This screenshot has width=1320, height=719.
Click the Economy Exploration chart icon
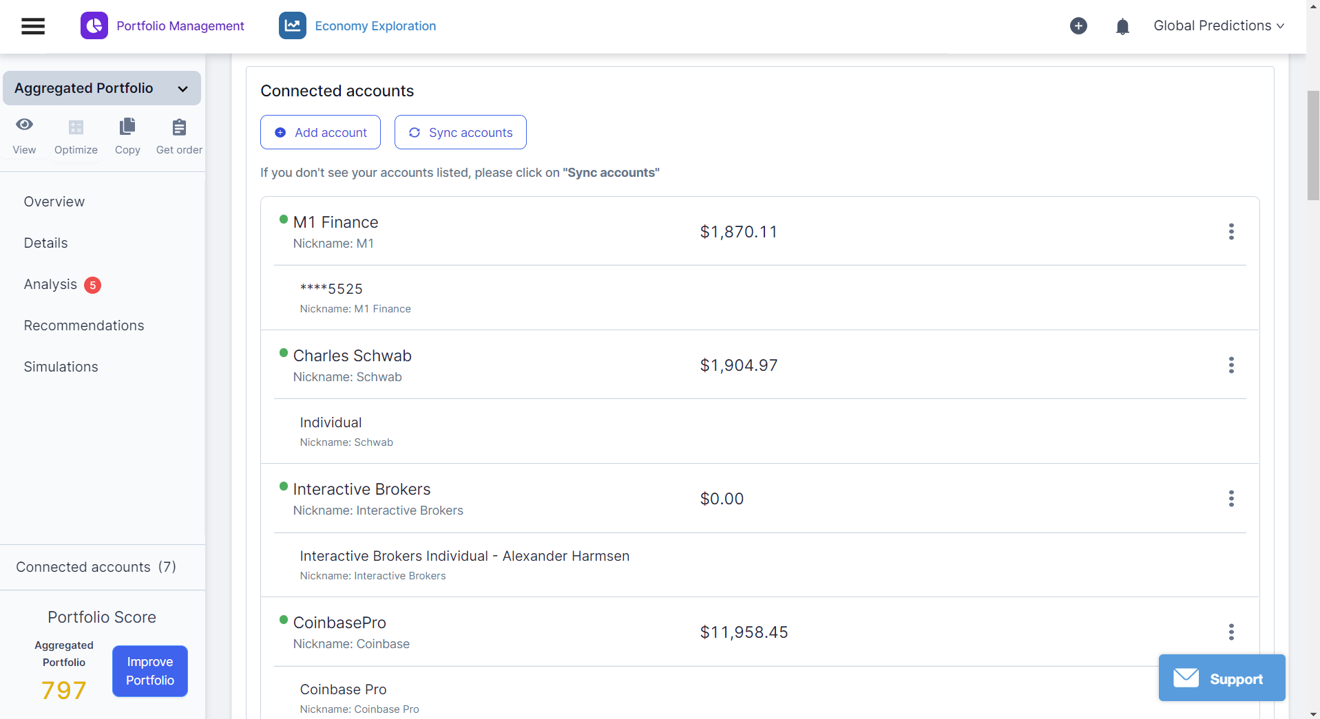pos(293,26)
